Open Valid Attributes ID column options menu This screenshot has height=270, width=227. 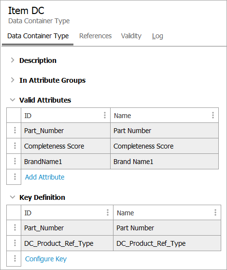coord(105,115)
